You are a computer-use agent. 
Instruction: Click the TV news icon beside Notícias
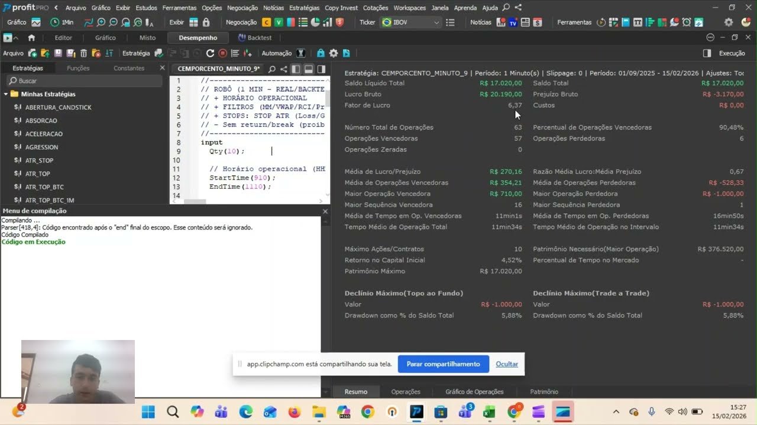[513, 22]
